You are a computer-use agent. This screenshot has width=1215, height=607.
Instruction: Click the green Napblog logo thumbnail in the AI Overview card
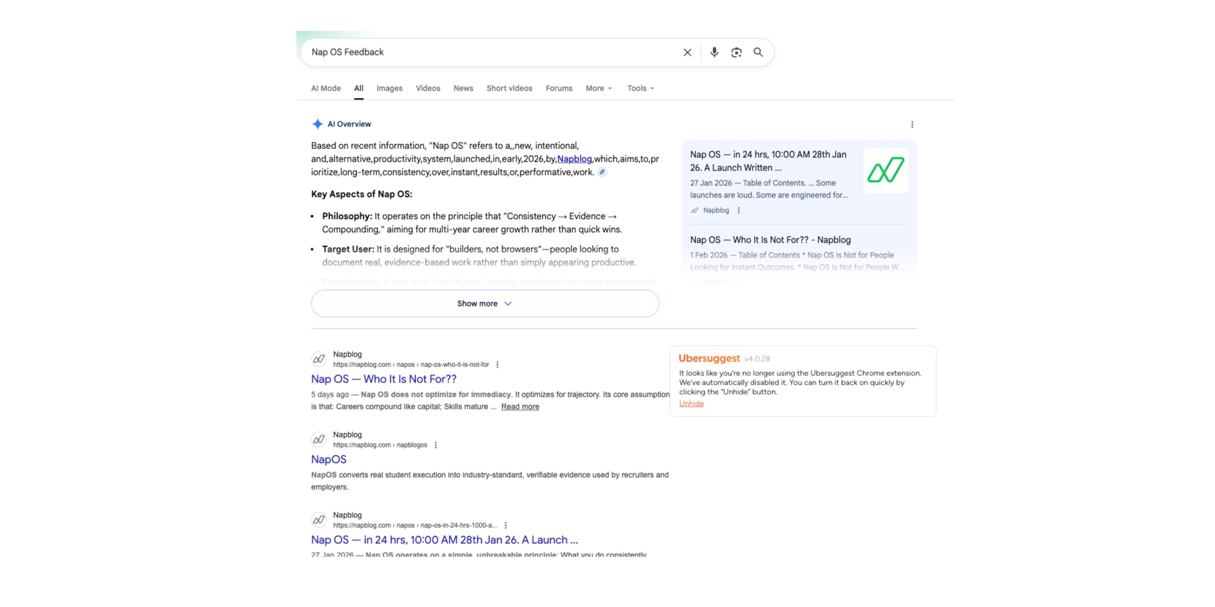coord(885,171)
